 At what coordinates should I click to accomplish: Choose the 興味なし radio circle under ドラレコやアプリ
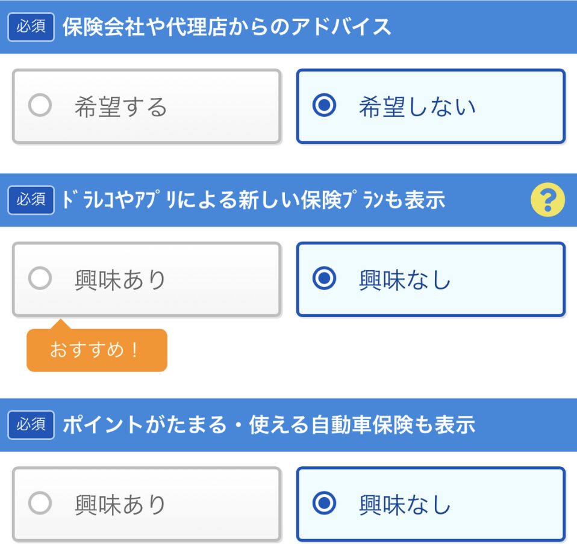[324, 278]
